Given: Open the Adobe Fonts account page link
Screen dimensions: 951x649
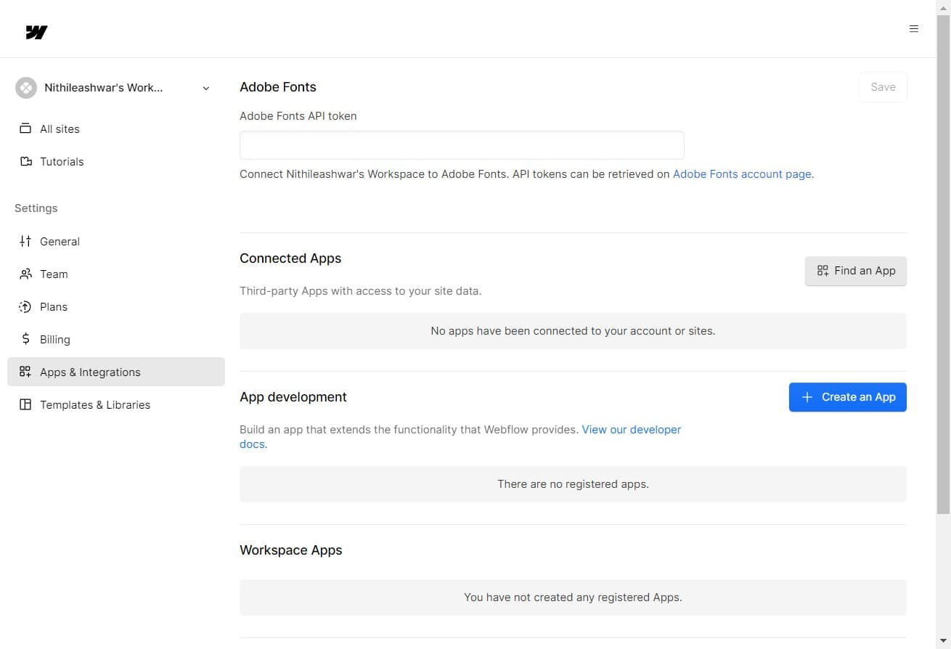Looking at the screenshot, I should pyautogui.click(x=743, y=174).
